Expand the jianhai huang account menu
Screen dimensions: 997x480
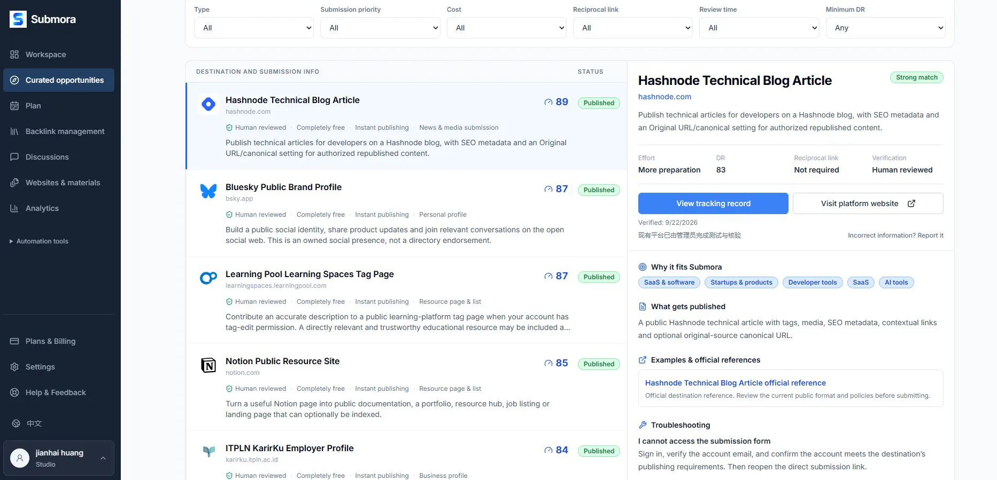59,458
